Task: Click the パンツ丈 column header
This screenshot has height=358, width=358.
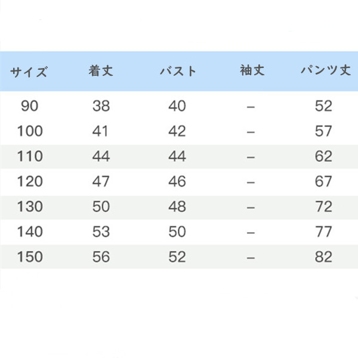Action: tap(326, 70)
